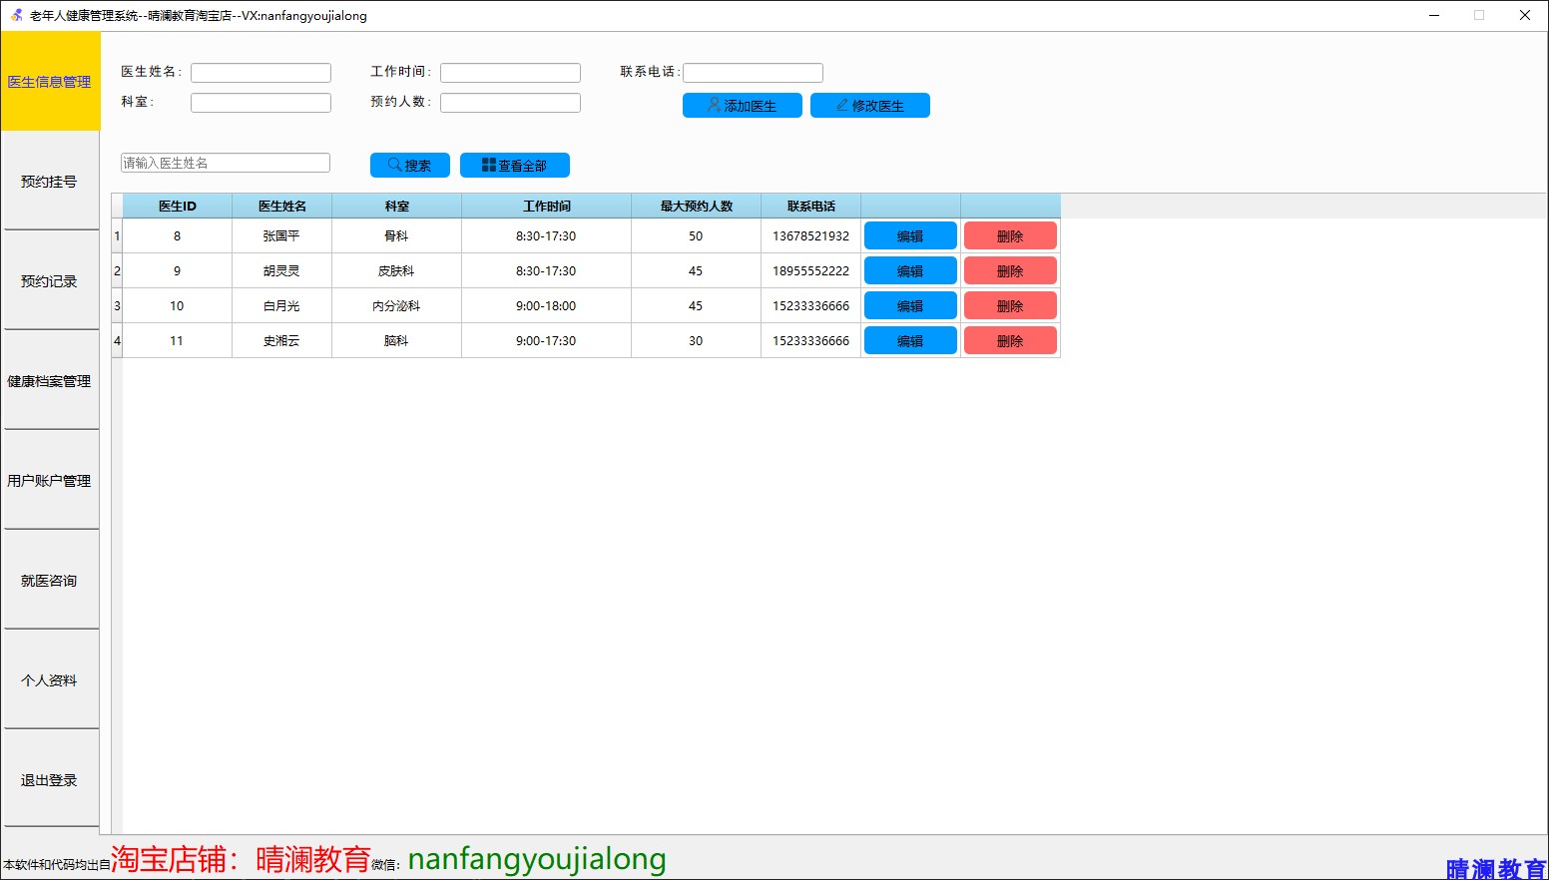Select the 白月光 name cell
Image resolution: width=1549 pixels, height=880 pixels.
click(282, 306)
